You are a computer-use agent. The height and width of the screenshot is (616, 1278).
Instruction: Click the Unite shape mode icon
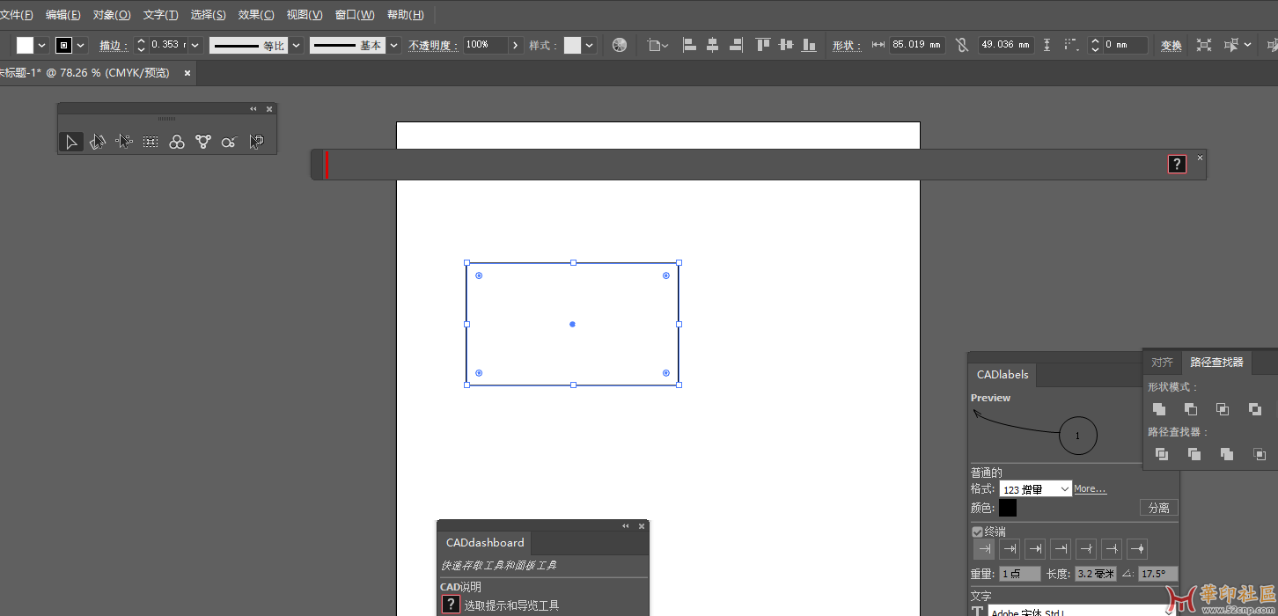[x=1159, y=409]
